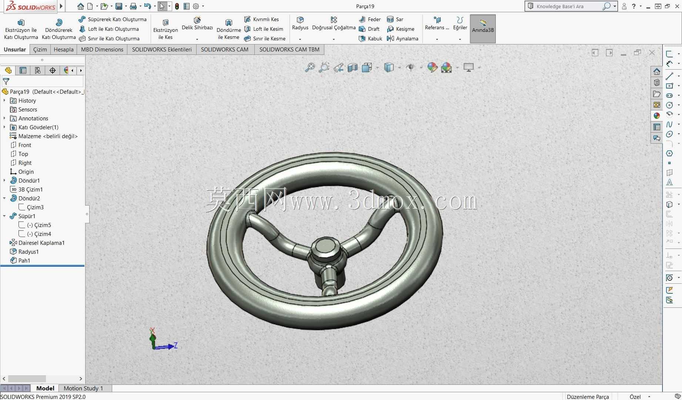Open the SOLIDWORKS CAM tab
682x400 pixels.
pos(225,49)
